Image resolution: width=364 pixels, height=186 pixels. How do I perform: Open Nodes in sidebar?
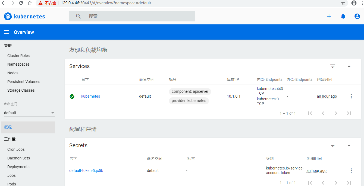coord(13,73)
